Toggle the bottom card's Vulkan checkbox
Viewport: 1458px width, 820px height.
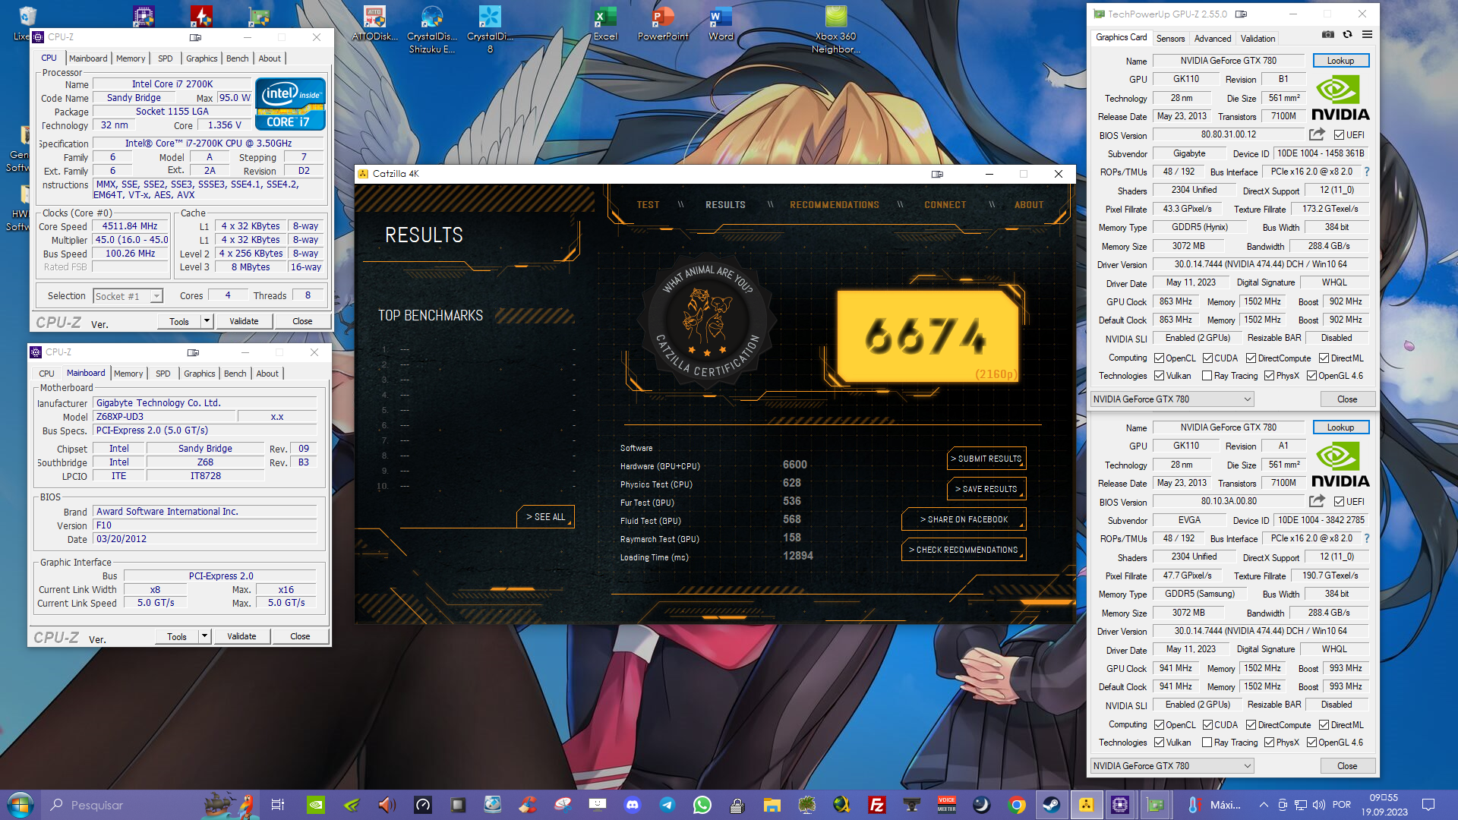point(1159,743)
